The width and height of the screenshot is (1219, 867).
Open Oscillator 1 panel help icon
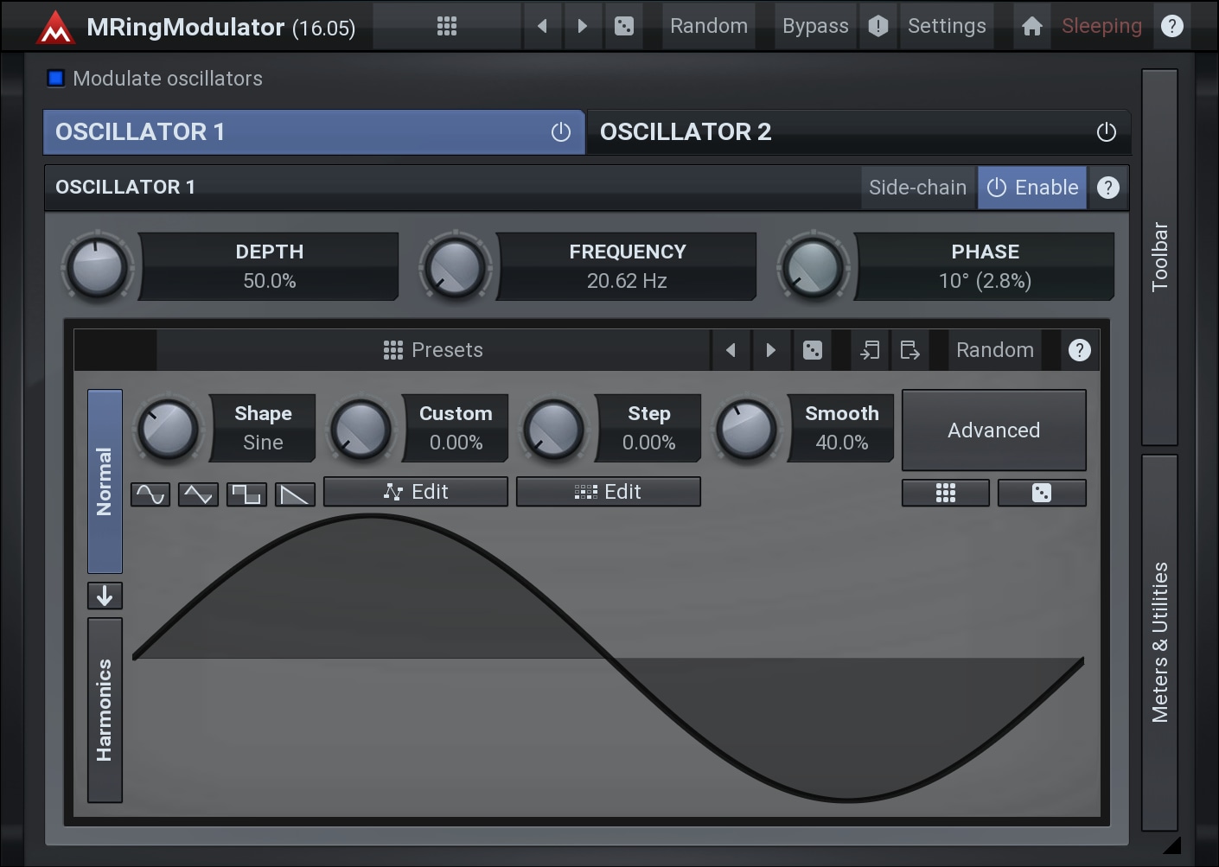[x=1108, y=188]
